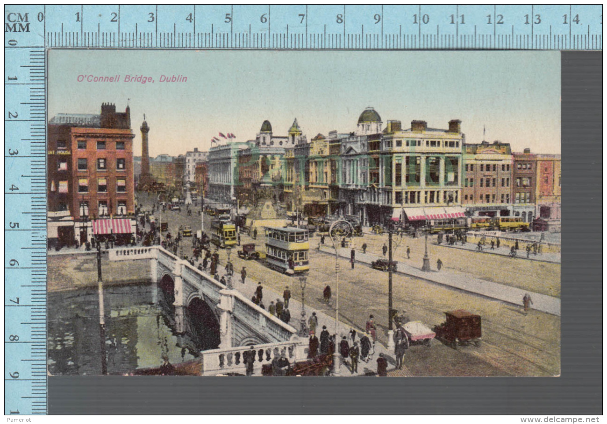This screenshot has width=607, height=424.
Task: Click the red striped awning on left building
Action: (112, 226)
